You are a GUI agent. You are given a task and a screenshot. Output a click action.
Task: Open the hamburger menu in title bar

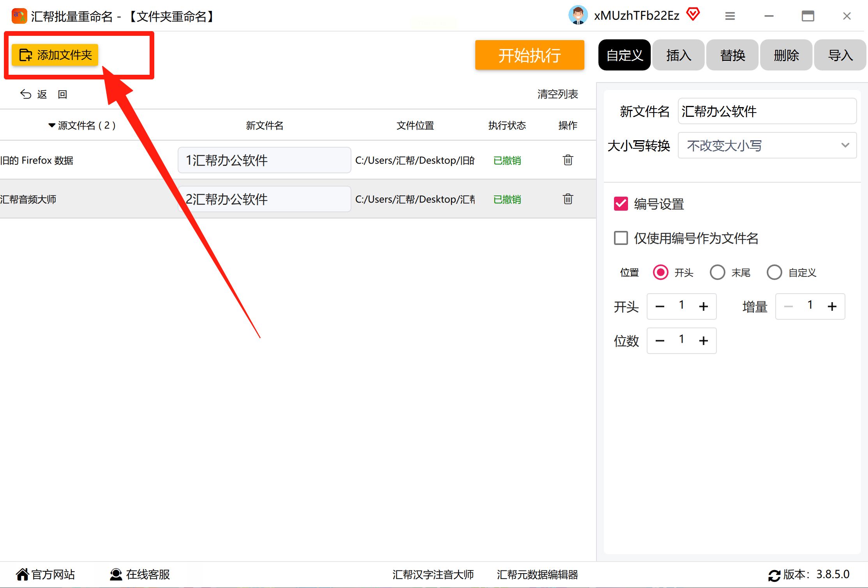(x=730, y=16)
